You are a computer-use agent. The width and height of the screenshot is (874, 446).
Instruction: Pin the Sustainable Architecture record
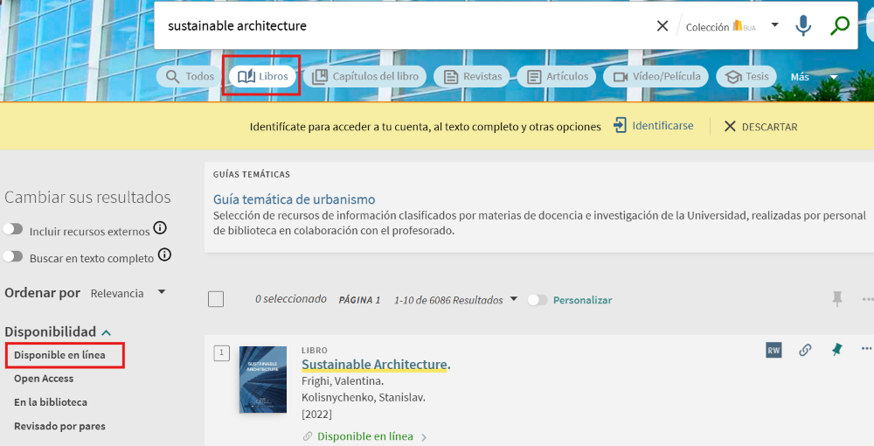[836, 350]
